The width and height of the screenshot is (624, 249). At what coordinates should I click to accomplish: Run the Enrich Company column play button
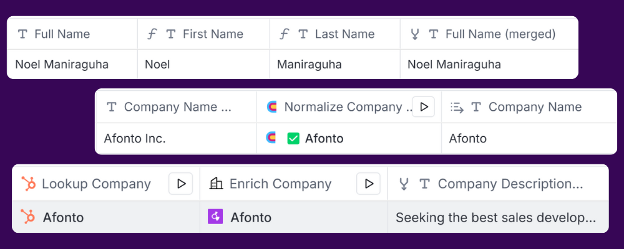click(x=369, y=184)
